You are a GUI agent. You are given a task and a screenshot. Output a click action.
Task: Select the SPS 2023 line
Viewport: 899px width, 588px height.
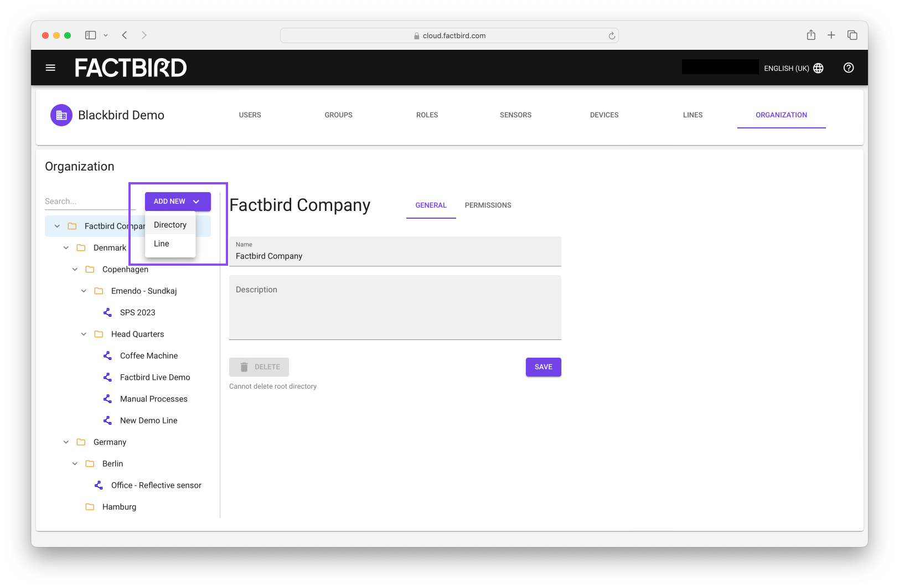138,312
